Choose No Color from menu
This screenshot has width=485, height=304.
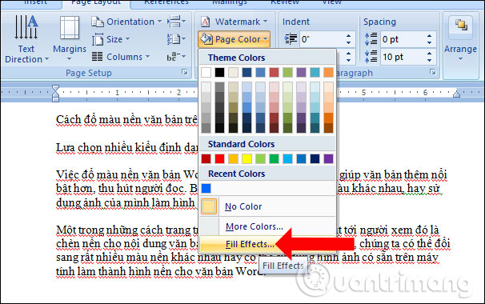267,206
